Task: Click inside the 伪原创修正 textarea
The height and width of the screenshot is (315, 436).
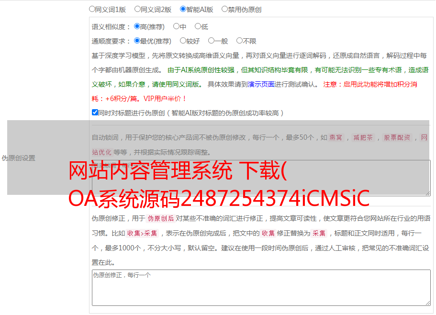Action: [x=261, y=288]
